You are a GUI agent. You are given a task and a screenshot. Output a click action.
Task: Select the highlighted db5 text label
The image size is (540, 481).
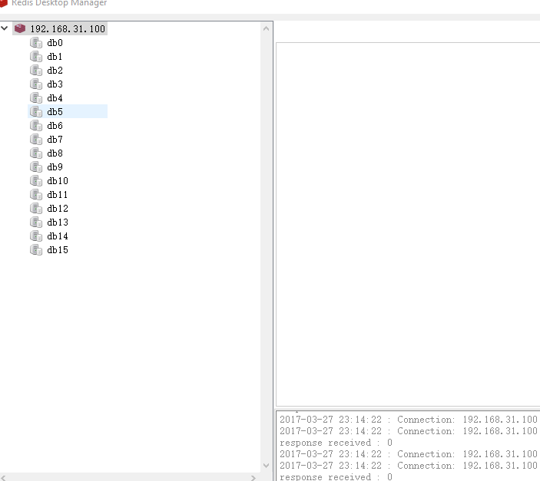tap(55, 112)
